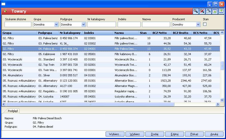Click the 1923,28 BCZ Netto value
The width and height of the screenshot is (226, 139).
coord(165,81)
